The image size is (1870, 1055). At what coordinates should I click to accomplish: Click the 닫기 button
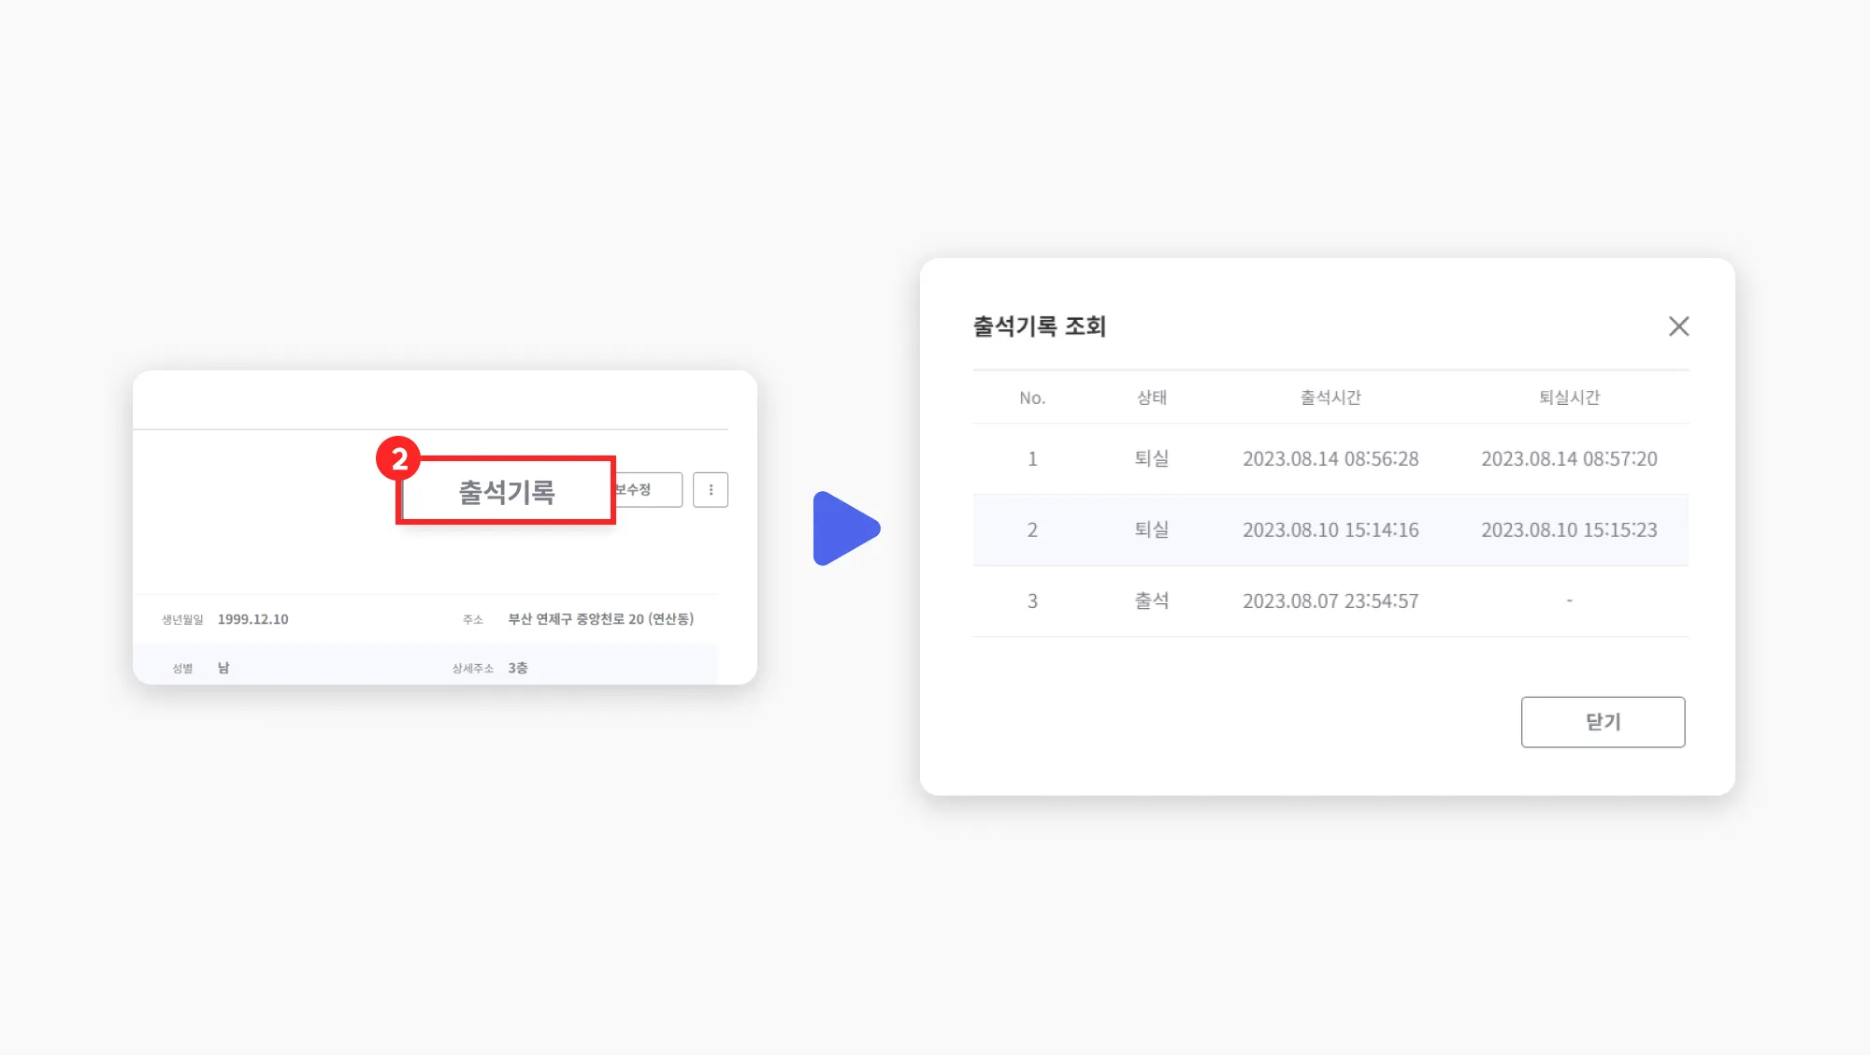pos(1603,722)
